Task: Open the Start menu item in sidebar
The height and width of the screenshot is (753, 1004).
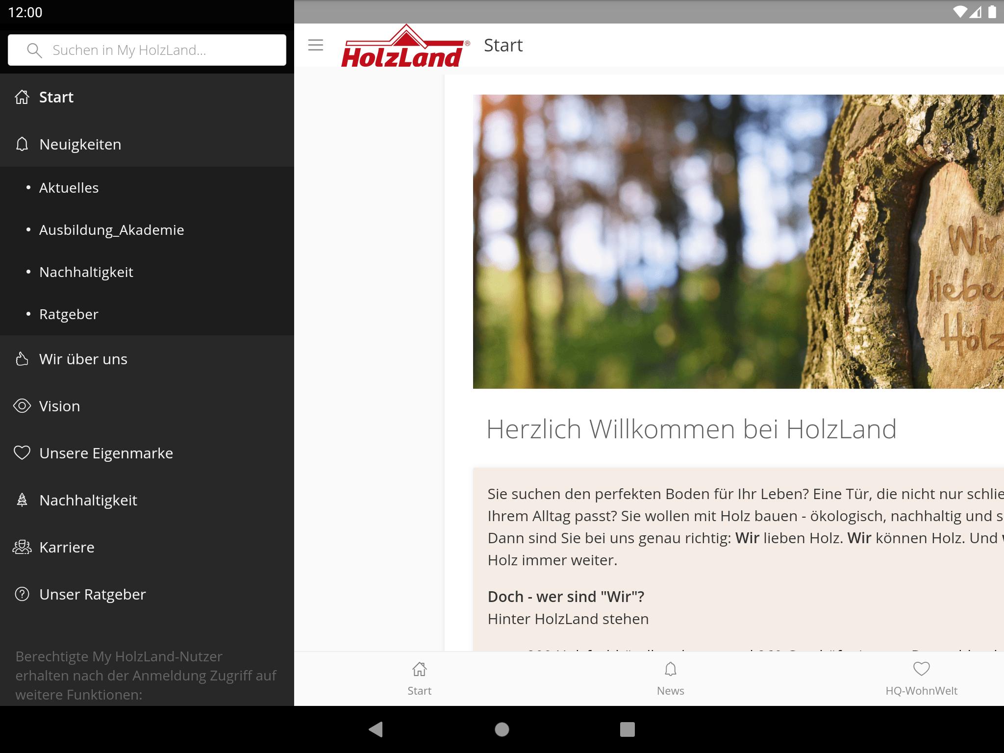Action: 147,97
